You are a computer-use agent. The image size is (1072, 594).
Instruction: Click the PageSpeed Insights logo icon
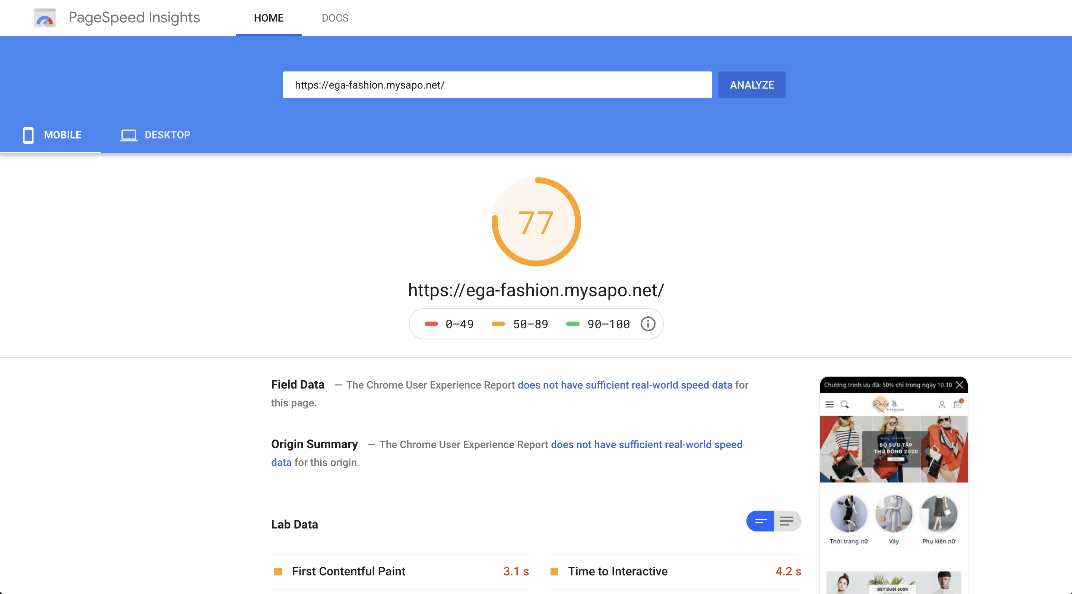point(45,18)
